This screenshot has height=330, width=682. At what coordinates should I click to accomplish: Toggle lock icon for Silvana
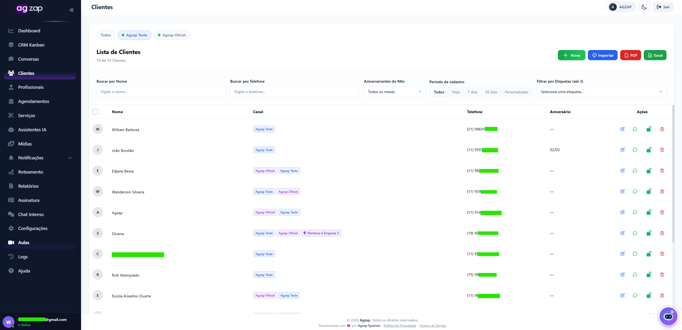pyautogui.click(x=649, y=233)
